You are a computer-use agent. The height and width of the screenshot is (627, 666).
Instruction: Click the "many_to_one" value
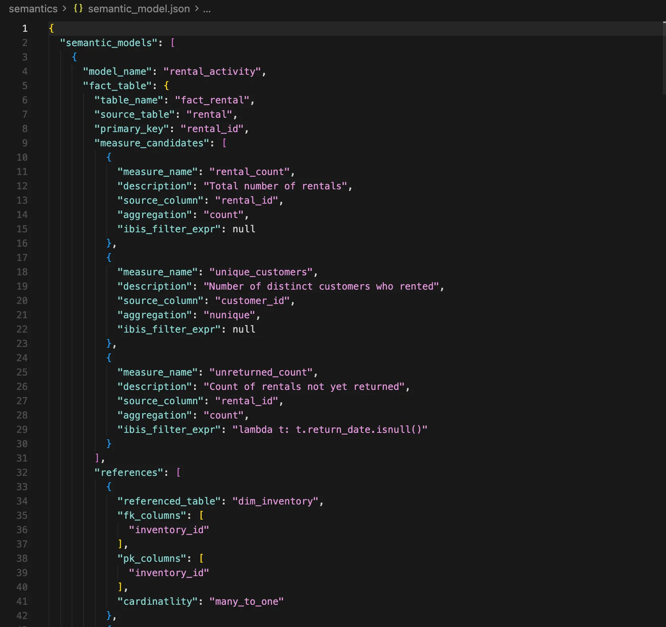[x=246, y=601]
